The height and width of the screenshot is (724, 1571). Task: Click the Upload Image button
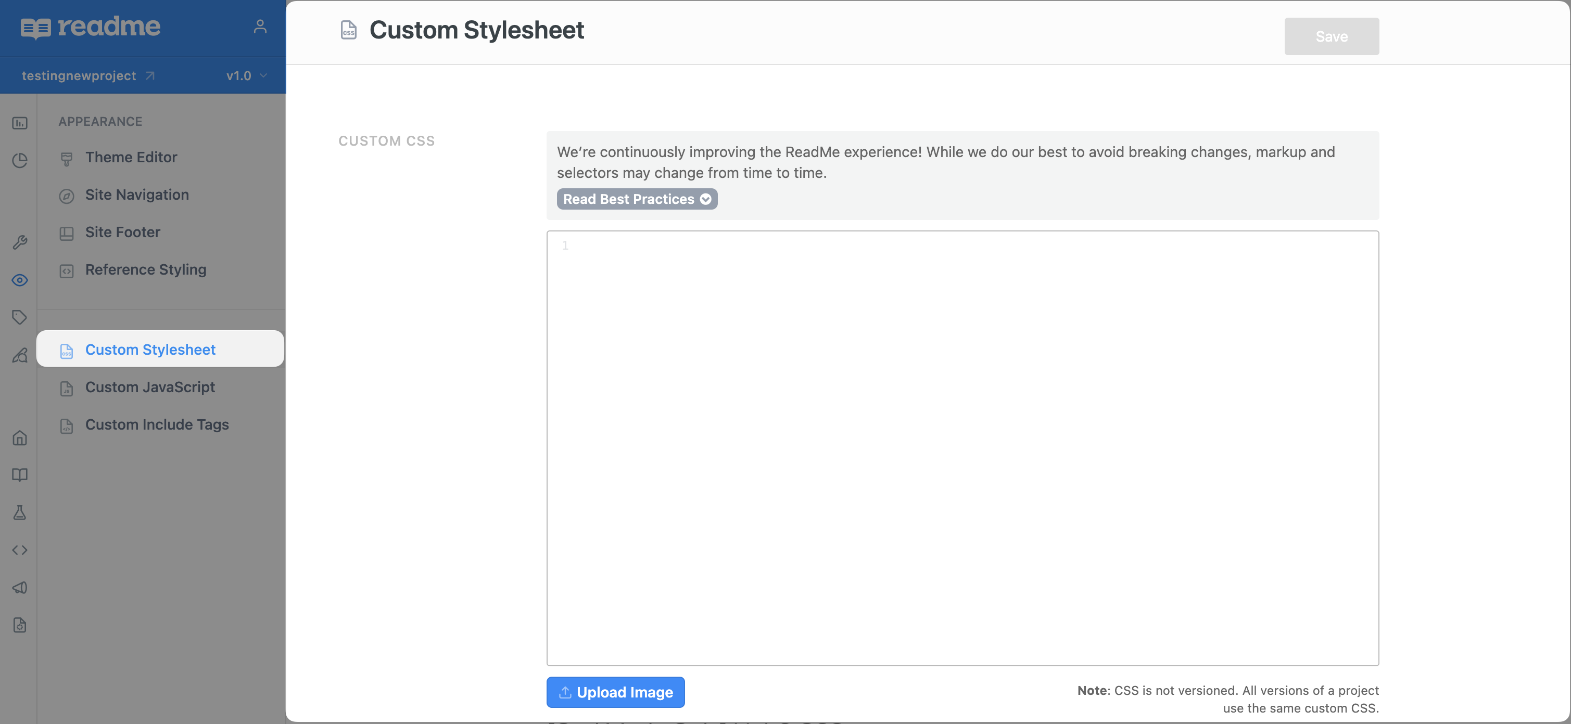click(x=615, y=692)
